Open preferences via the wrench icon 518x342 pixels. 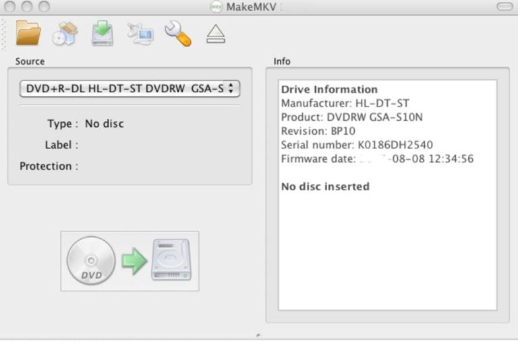tap(178, 33)
